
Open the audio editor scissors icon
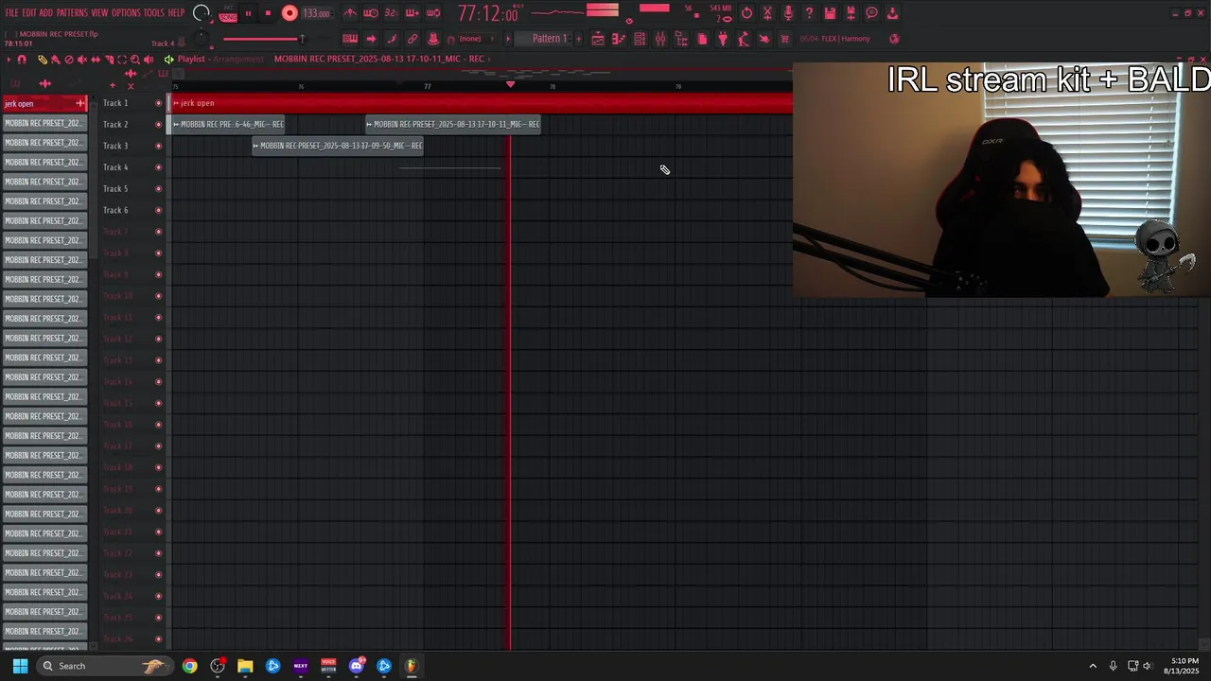[767, 13]
